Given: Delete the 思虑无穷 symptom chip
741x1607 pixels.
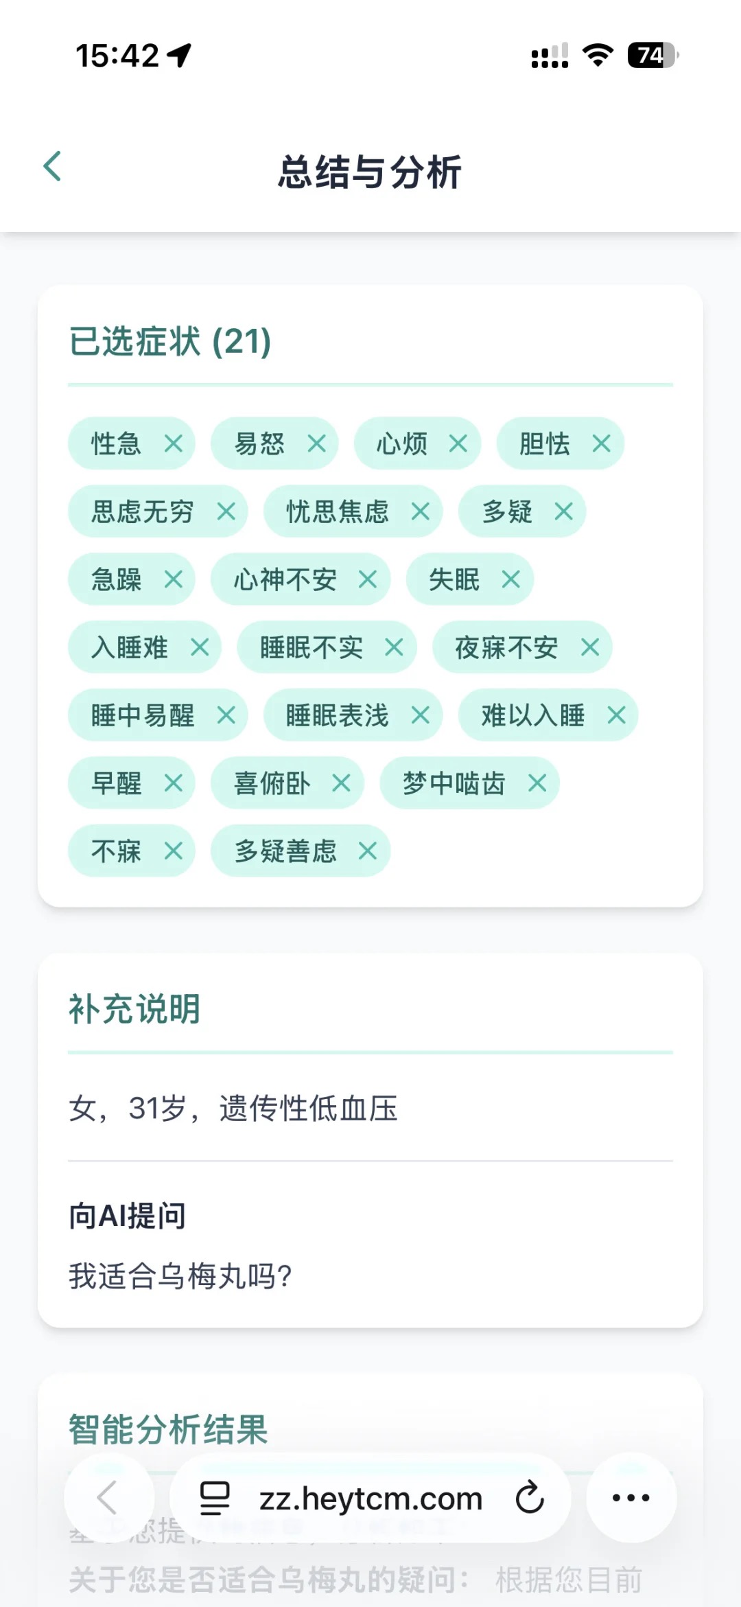Looking at the screenshot, I should [226, 511].
